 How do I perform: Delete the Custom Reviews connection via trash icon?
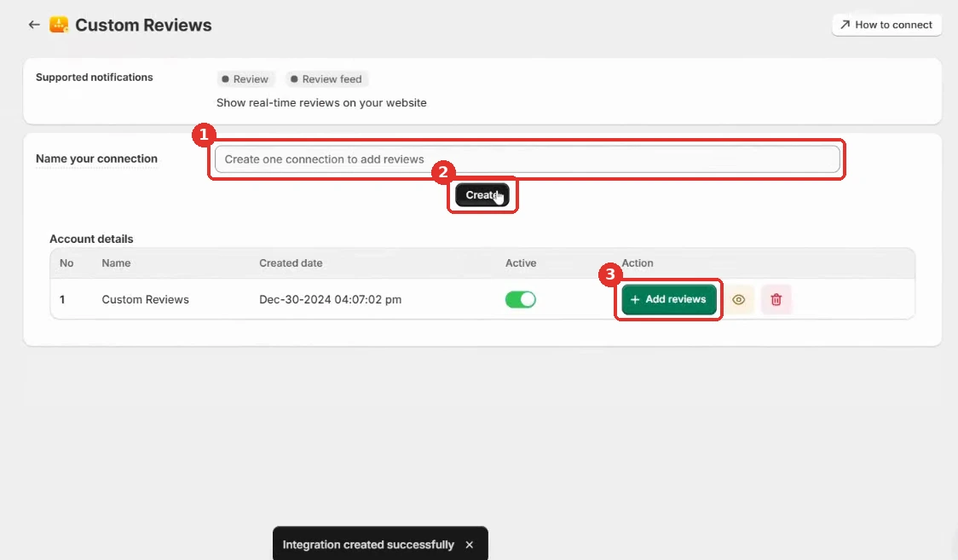[776, 300]
